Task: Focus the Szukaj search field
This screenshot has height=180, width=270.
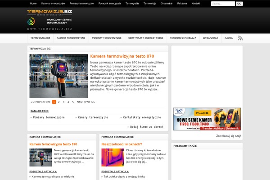Action: coord(223,4)
